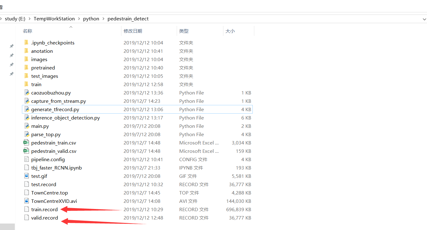Select file name capture_from_stream.py
Image resolution: width=427 pixels, height=230 pixels.
coord(58,101)
